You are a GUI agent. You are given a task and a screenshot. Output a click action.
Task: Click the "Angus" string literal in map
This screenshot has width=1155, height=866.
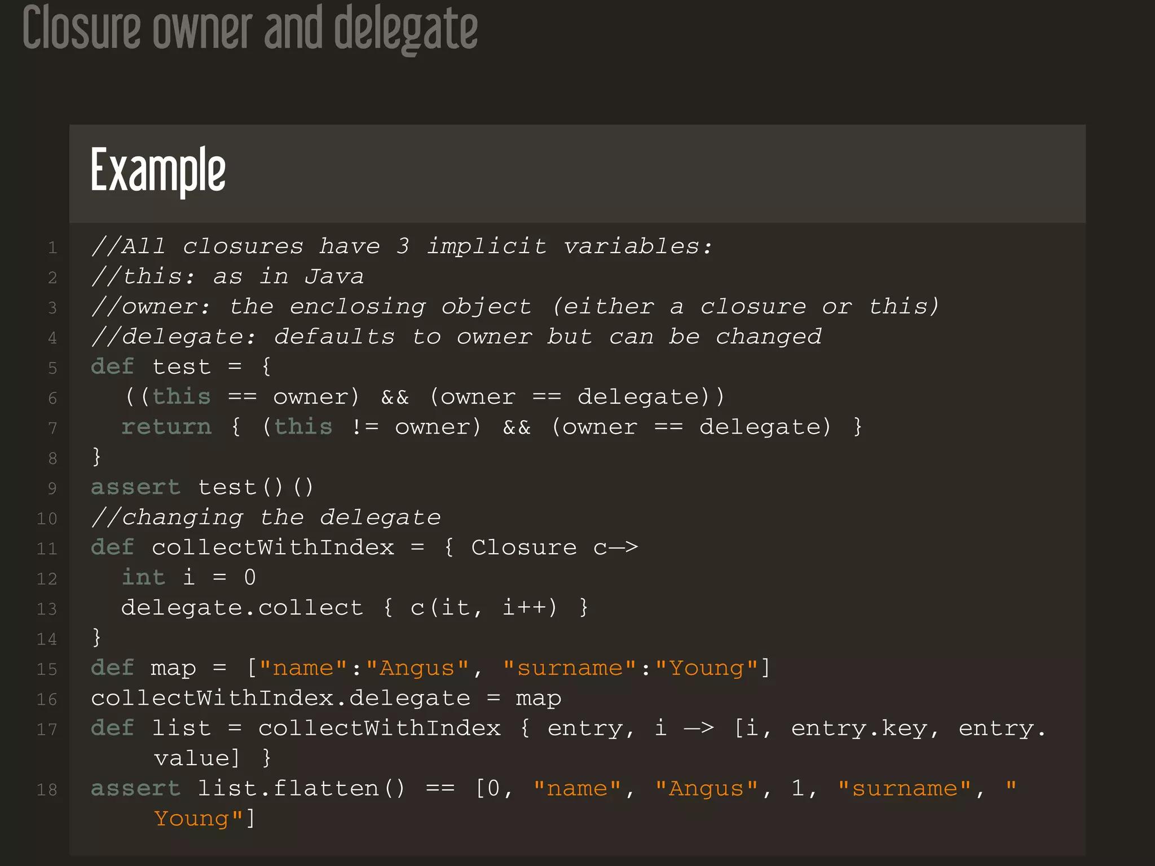click(x=417, y=668)
